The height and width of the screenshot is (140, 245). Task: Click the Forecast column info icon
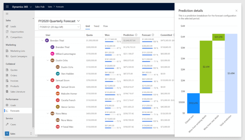[153, 35]
